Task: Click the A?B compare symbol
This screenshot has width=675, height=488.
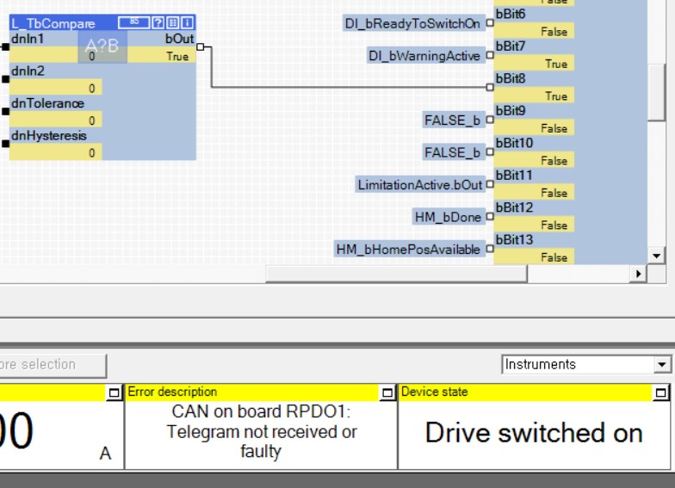Action: [x=102, y=46]
